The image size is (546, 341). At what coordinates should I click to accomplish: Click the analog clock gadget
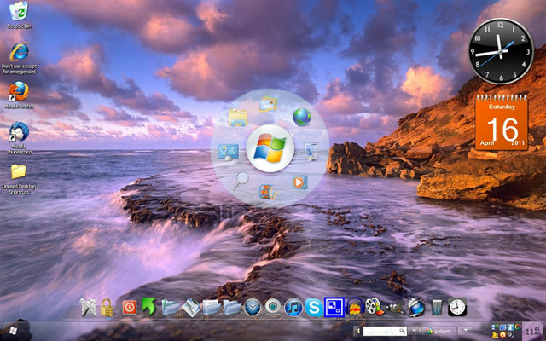click(x=501, y=51)
